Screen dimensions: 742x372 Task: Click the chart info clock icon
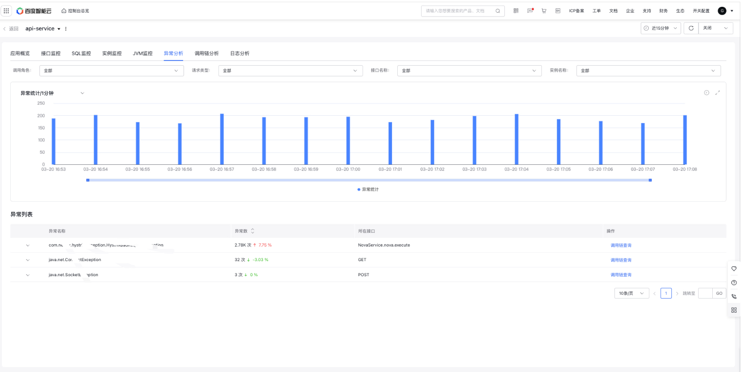[x=706, y=93]
